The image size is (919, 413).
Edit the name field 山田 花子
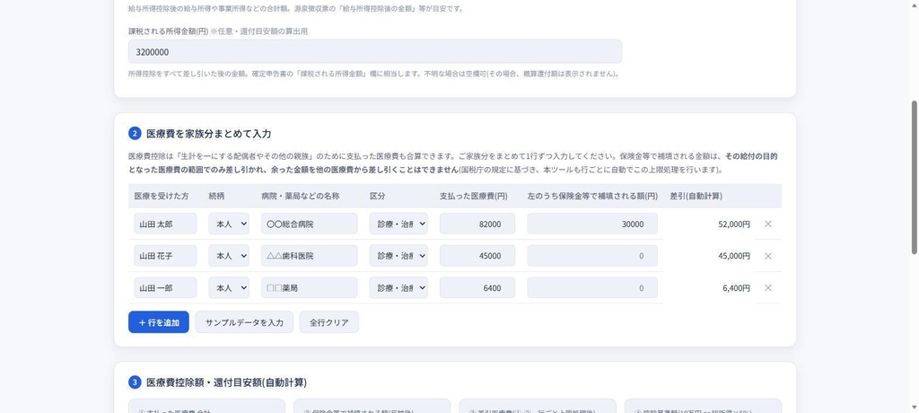click(165, 256)
